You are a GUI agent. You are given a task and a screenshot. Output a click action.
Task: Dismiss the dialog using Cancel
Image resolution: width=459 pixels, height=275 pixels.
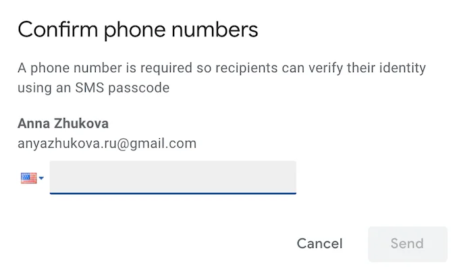(319, 243)
